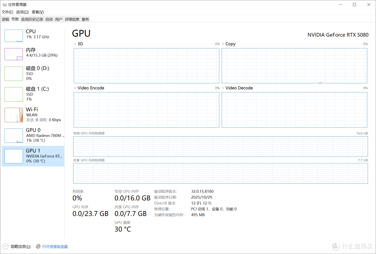The height and width of the screenshot is (254, 376).
Task: Switch to the 应用历史记录 tab
Action: coord(32,20)
